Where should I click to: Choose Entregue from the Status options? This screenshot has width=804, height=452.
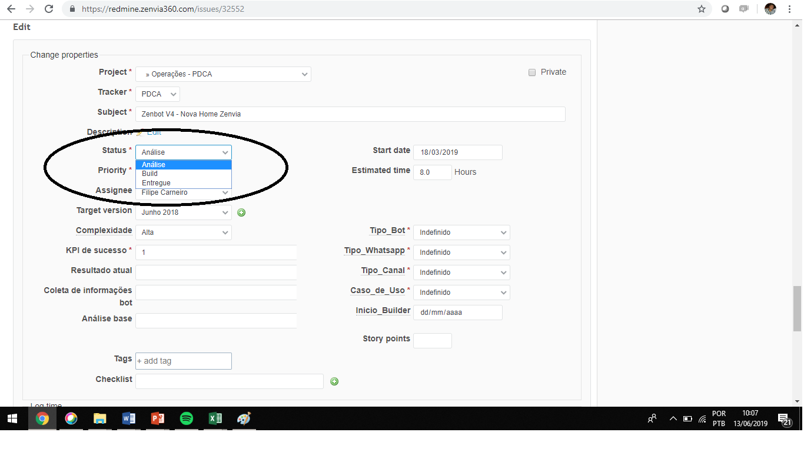tap(156, 183)
